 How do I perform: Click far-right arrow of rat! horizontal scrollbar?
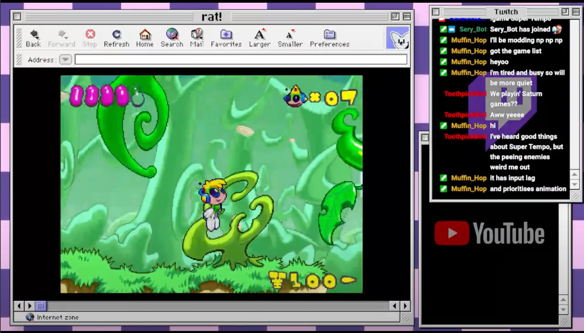coord(405,306)
